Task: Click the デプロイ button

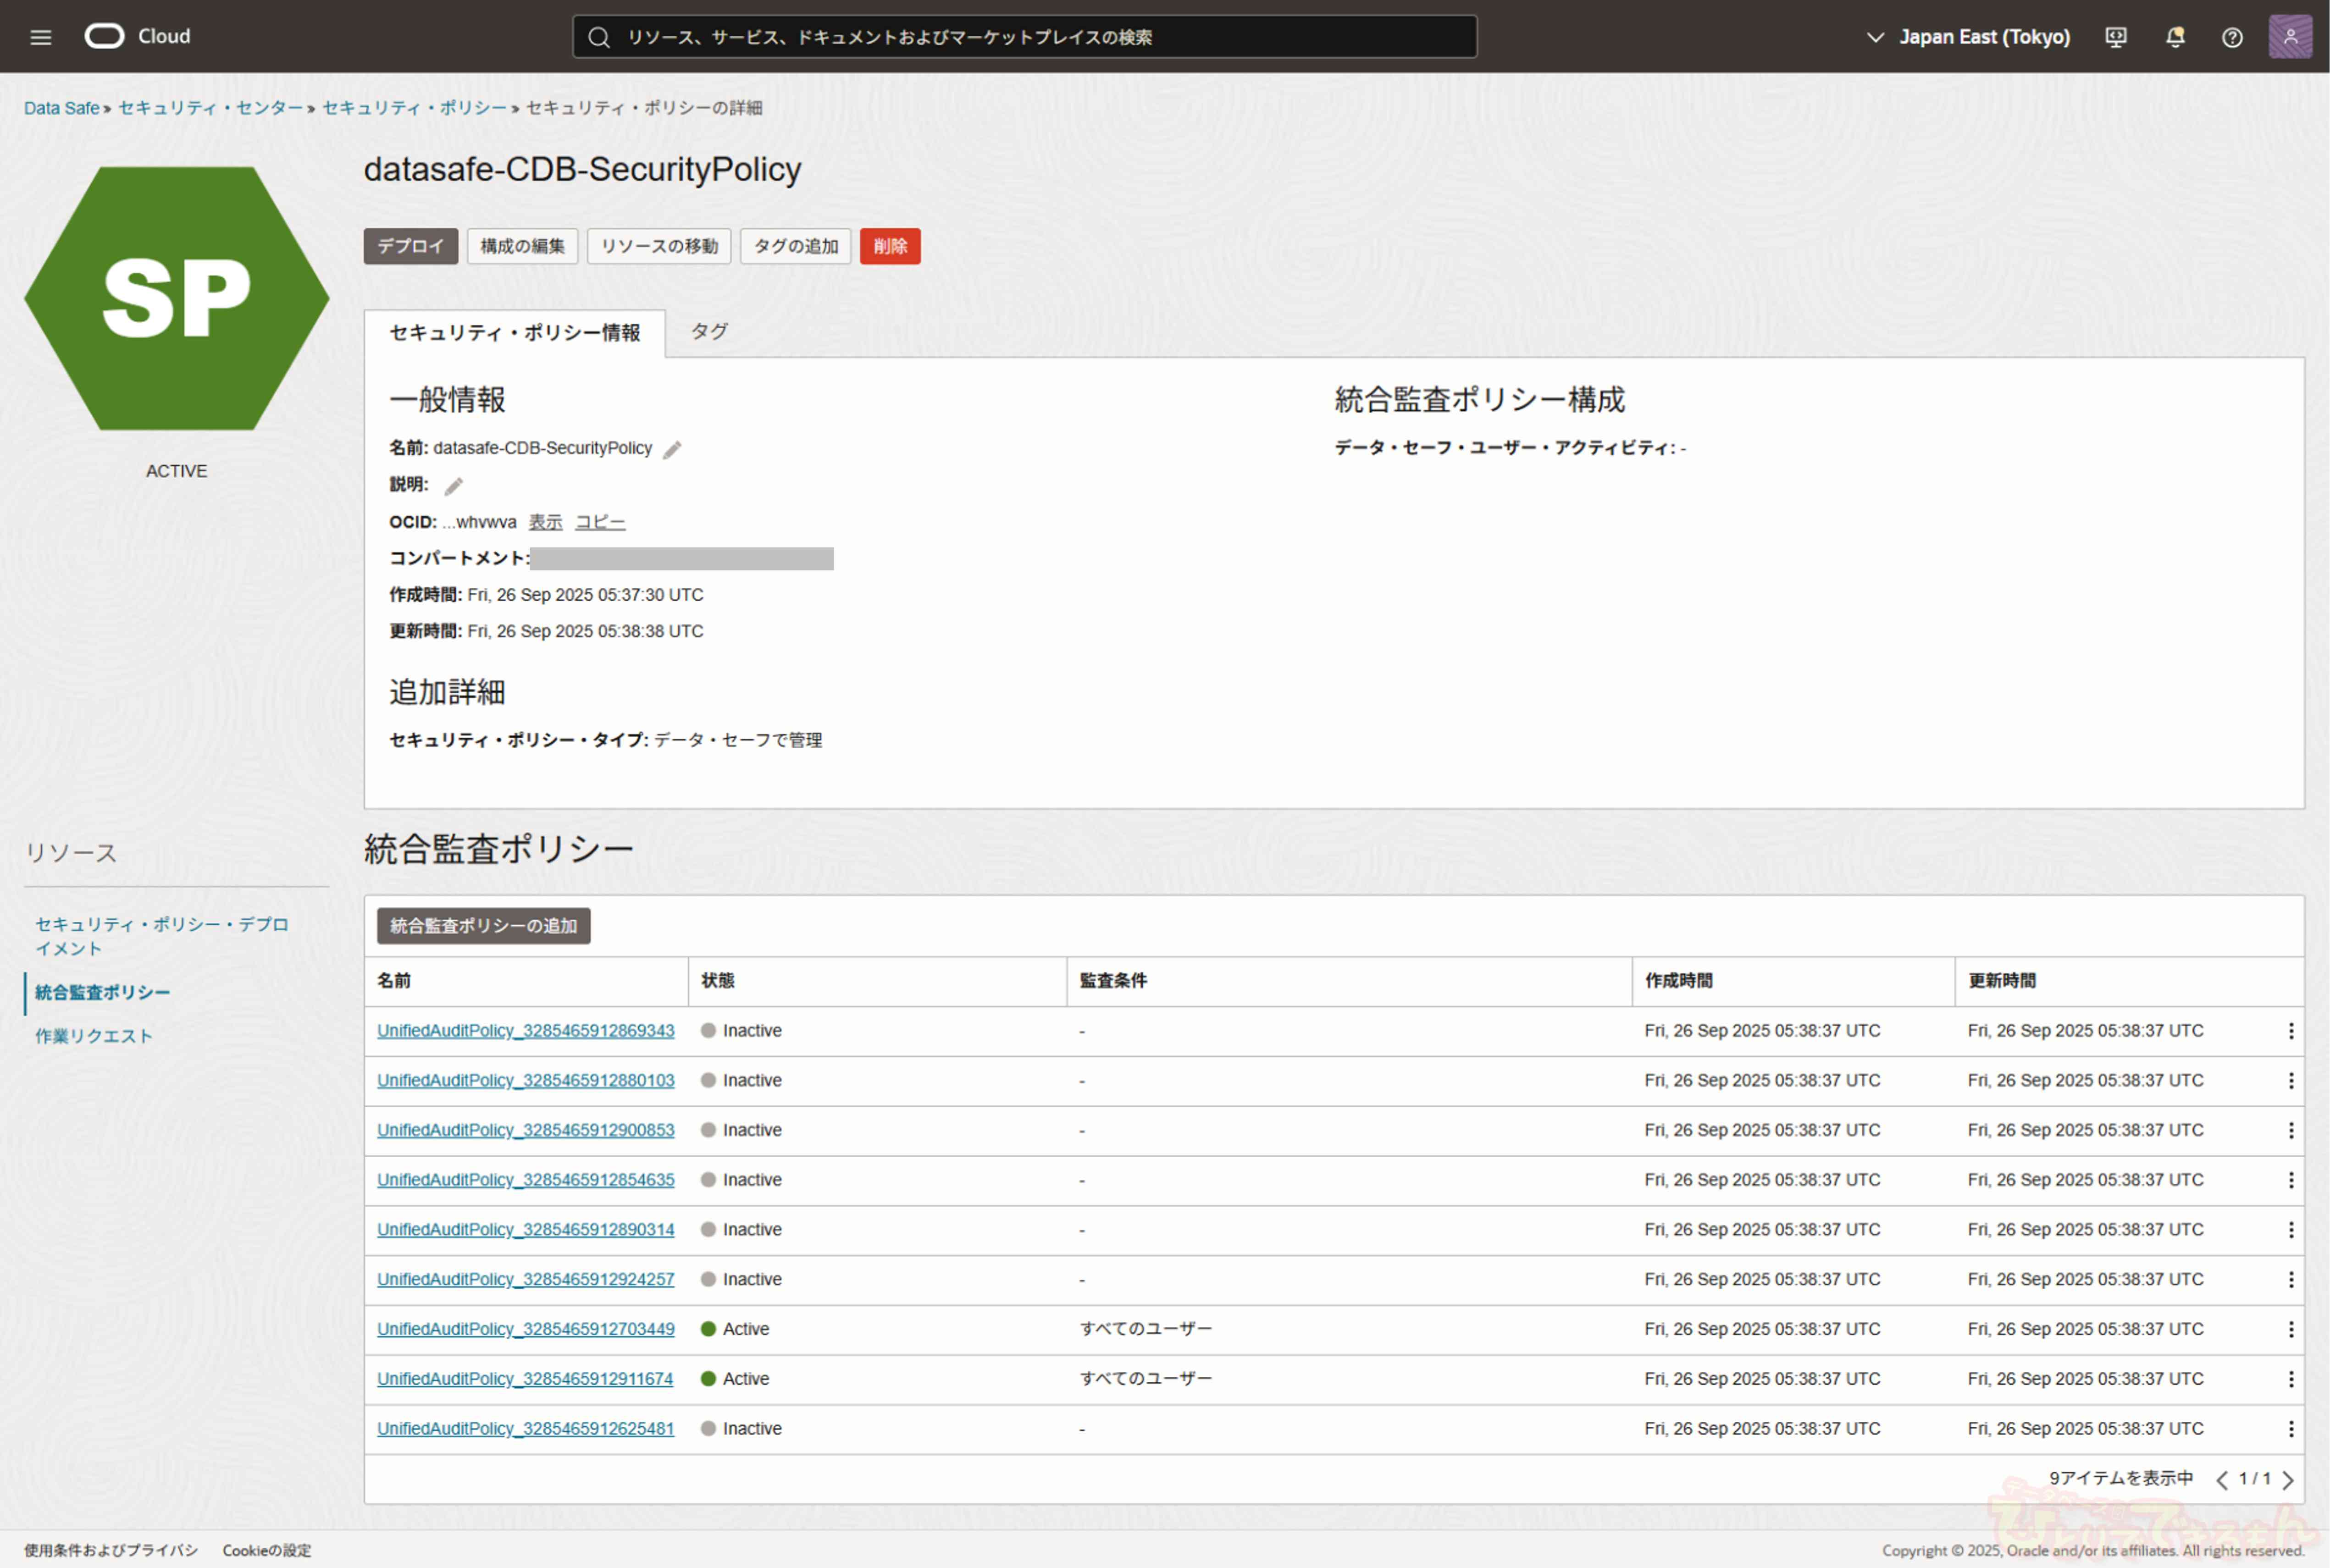Action: (x=410, y=246)
